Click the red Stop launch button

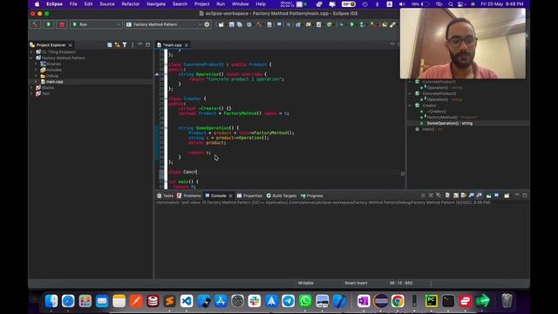62,24
